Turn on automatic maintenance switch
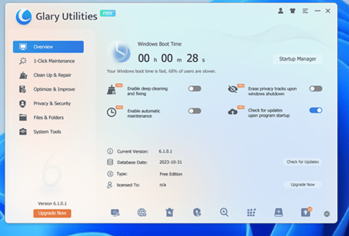 point(194,111)
